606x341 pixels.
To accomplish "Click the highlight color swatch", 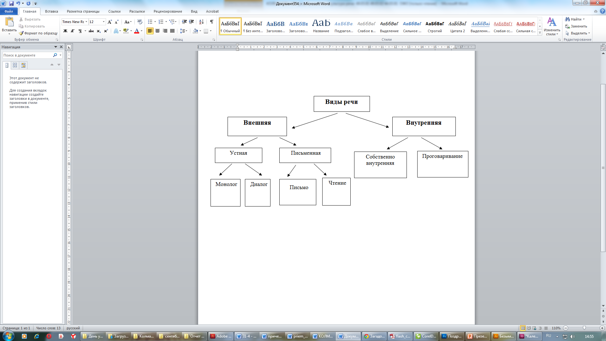I will pos(126,33).
